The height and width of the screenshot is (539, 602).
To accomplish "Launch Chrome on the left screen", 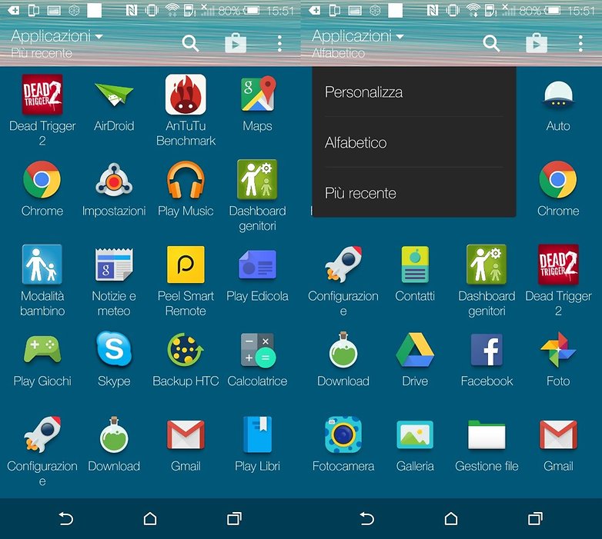I will (x=42, y=179).
